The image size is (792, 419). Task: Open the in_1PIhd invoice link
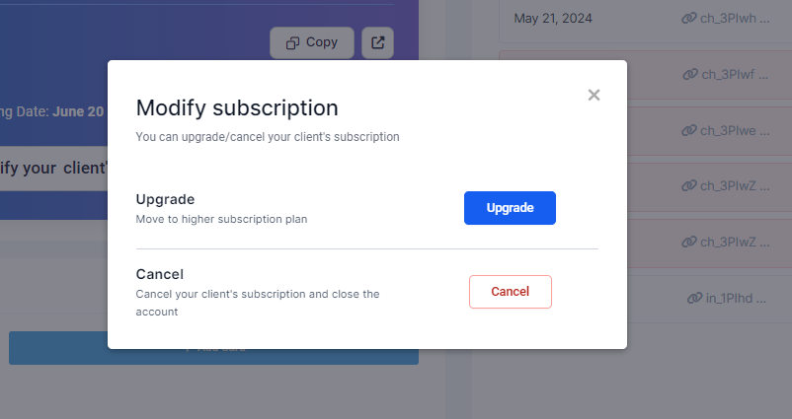pyautogui.click(x=738, y=299)
